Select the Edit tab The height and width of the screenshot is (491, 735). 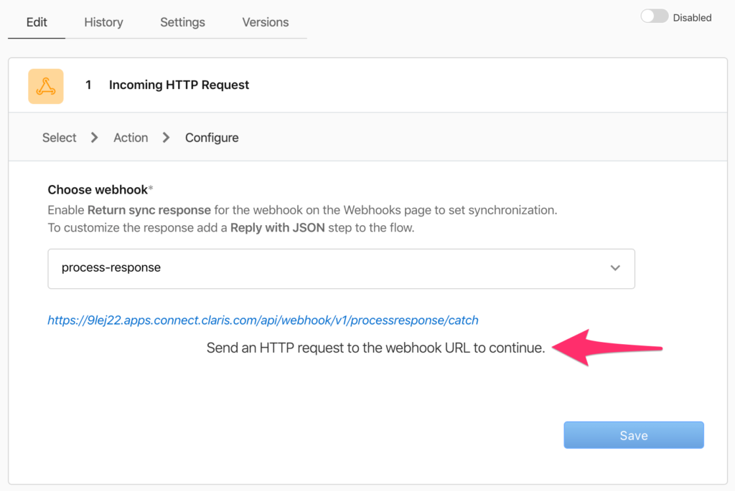coord(36,22)
